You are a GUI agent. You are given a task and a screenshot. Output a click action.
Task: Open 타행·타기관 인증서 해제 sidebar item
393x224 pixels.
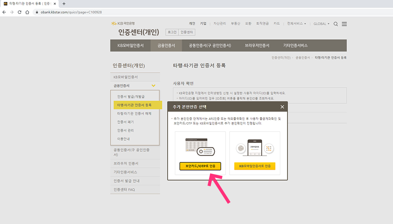(134, 114)
